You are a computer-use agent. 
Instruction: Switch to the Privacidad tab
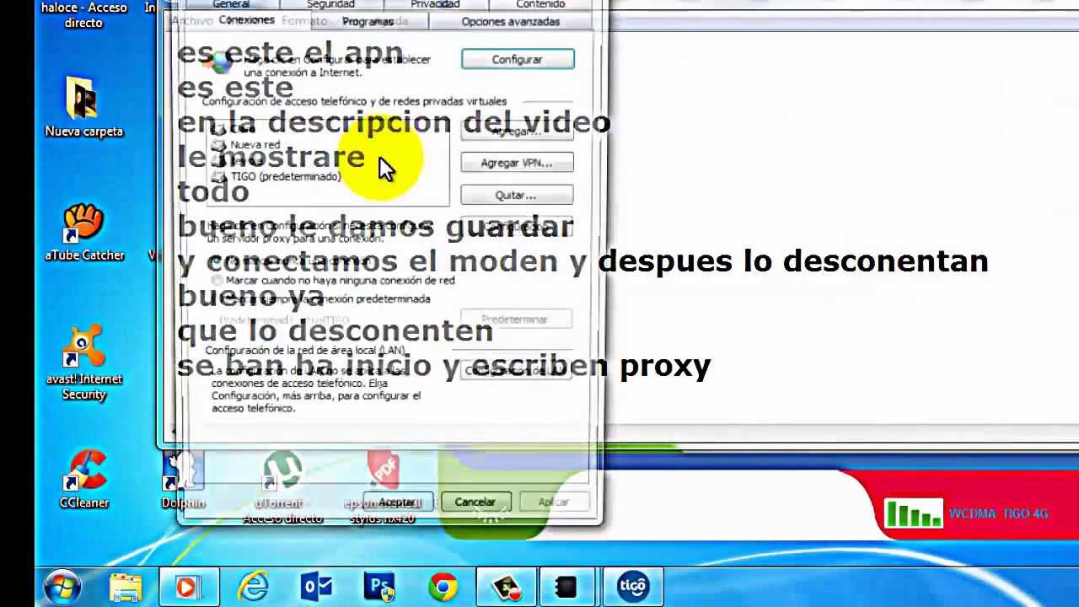[435, 4]
